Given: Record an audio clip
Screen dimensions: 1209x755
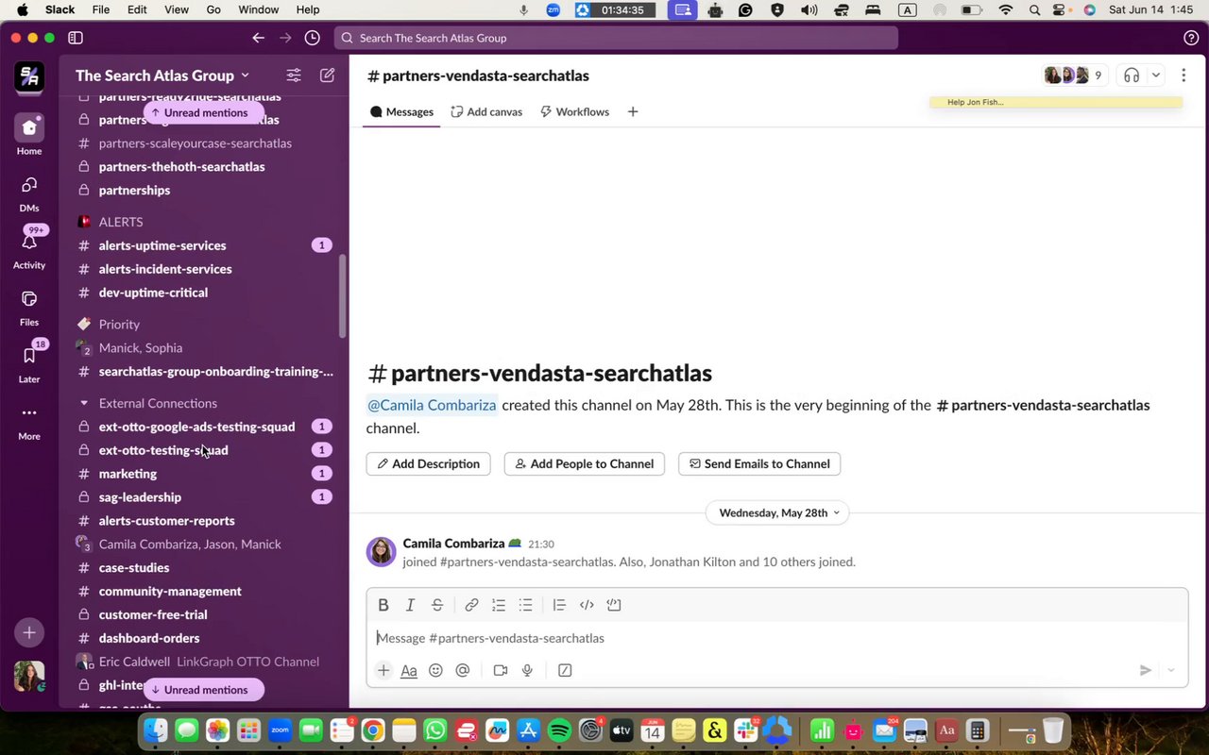Looking at the screenshot, I should (527, 670).
